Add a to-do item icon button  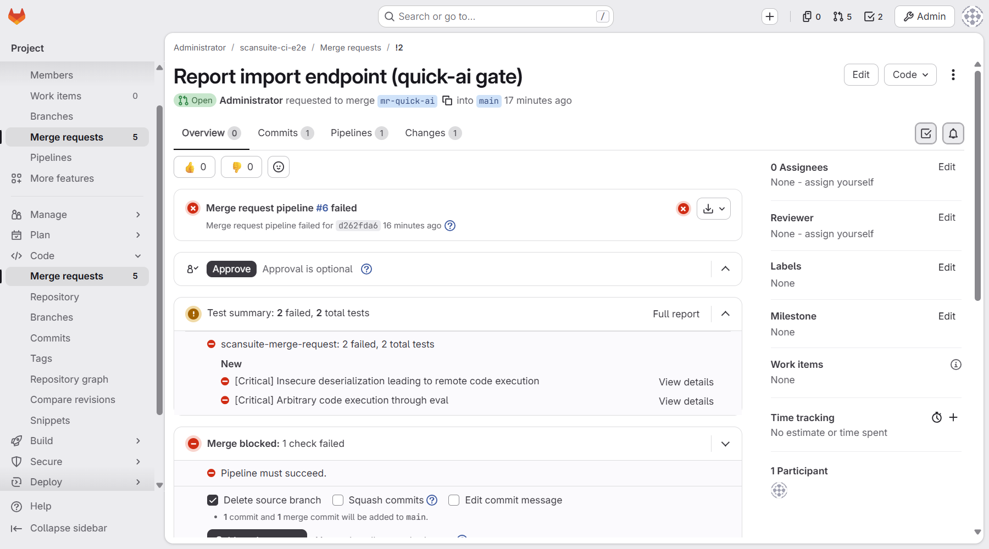coord(926,133)
